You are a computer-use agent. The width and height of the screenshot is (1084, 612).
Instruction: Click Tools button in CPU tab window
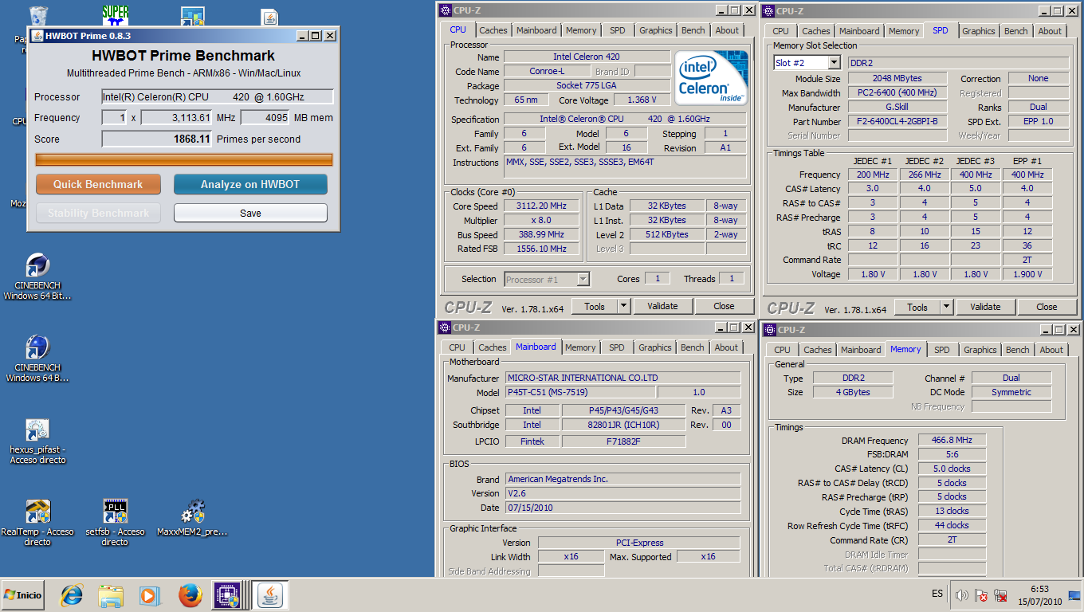point(595,306)
